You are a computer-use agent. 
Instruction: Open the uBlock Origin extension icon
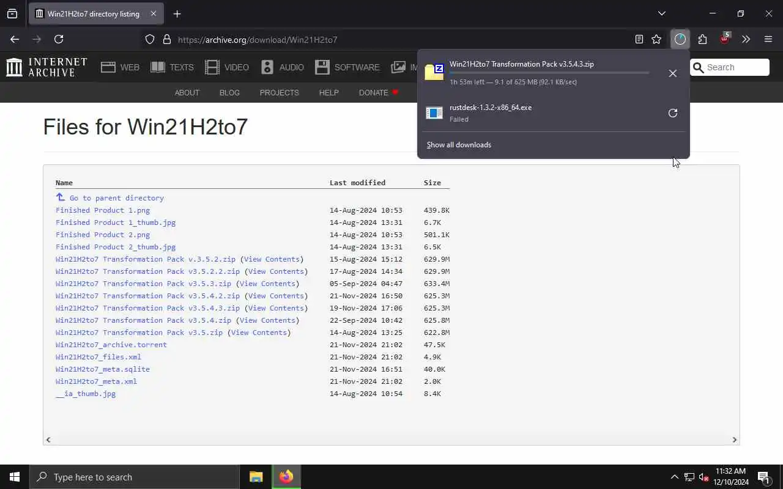pyautogui.click(x=725, y=39)
